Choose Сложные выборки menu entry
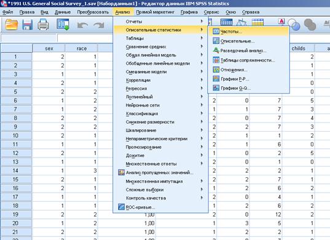Viewport: 330px width, 240px height. (160, 190)
